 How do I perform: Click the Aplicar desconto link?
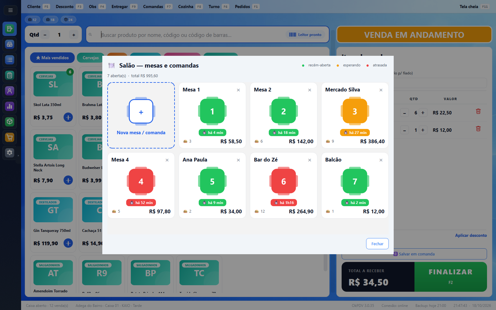coord(471,235)
